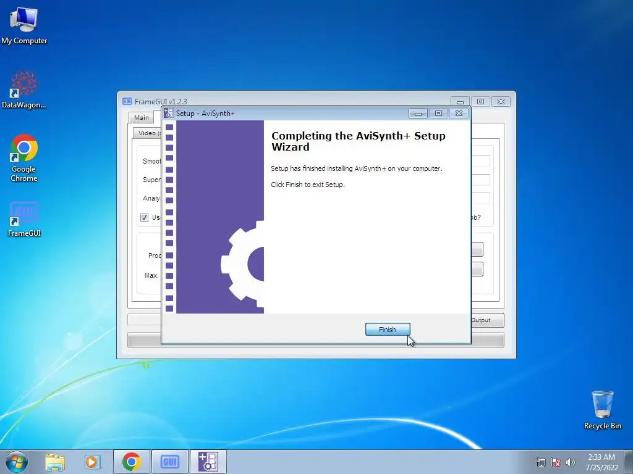The image size is (633, 474).
Task: Switch to Chrome in the taskbar
Action: click(132, 462)
